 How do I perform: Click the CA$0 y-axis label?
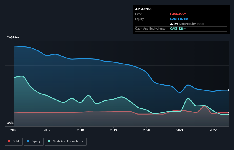(x=11, y=123)
